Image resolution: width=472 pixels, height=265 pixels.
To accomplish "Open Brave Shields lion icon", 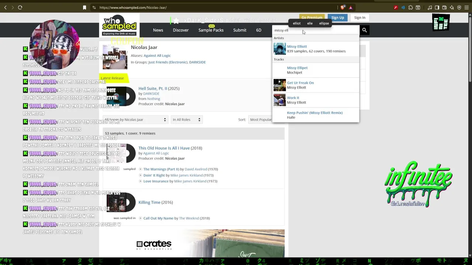I will tap(343, 7).
